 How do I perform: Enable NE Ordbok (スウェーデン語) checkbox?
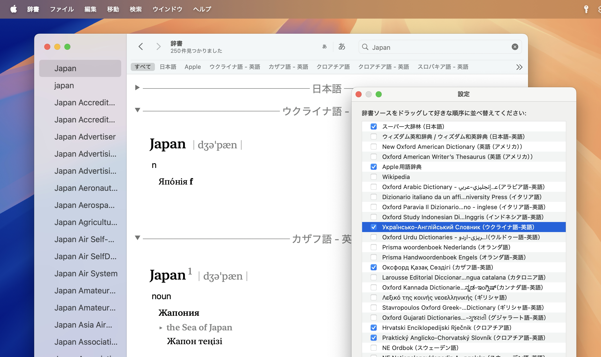point(374,348)
